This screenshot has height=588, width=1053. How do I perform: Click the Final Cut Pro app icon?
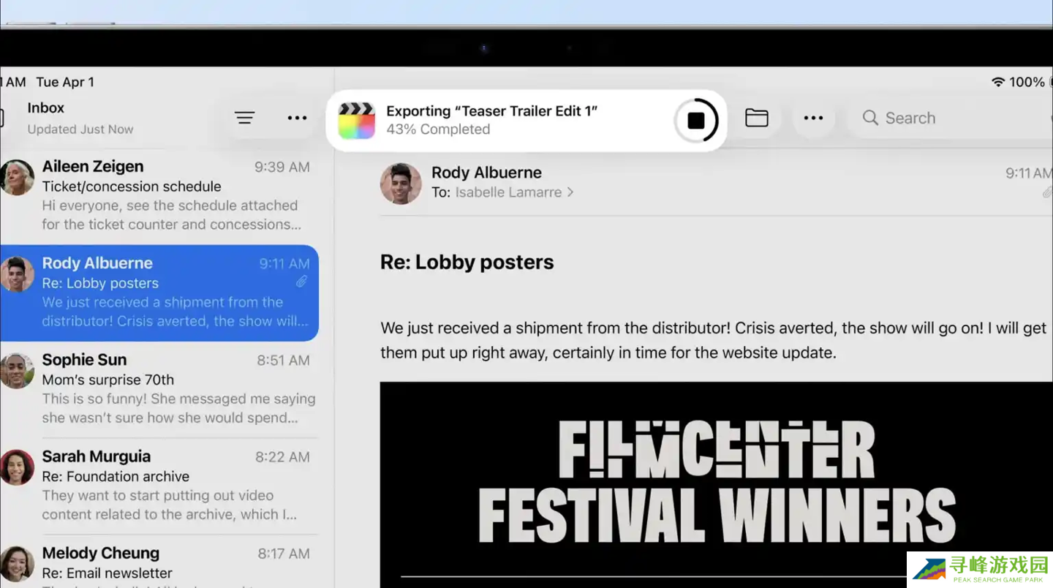point(356,121)
